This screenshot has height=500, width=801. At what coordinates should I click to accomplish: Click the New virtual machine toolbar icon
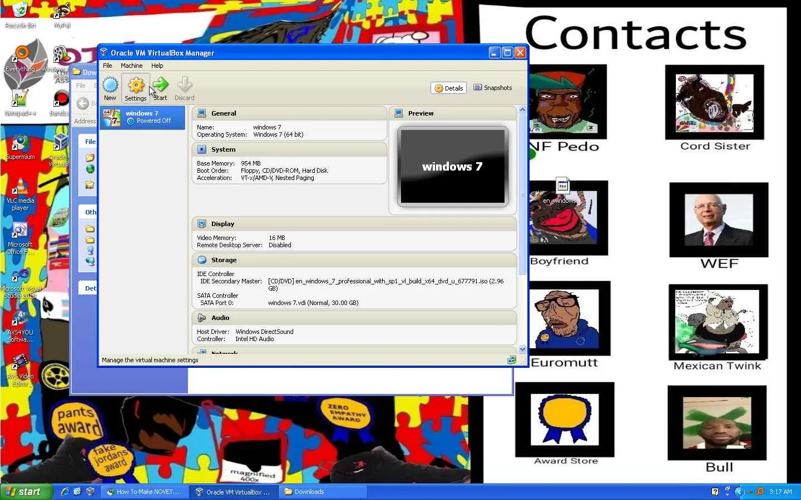pos(110,89)
